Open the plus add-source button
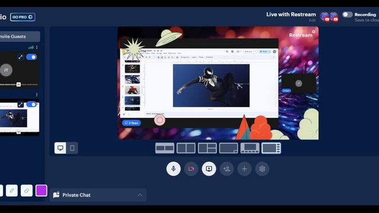 (245, 169)
